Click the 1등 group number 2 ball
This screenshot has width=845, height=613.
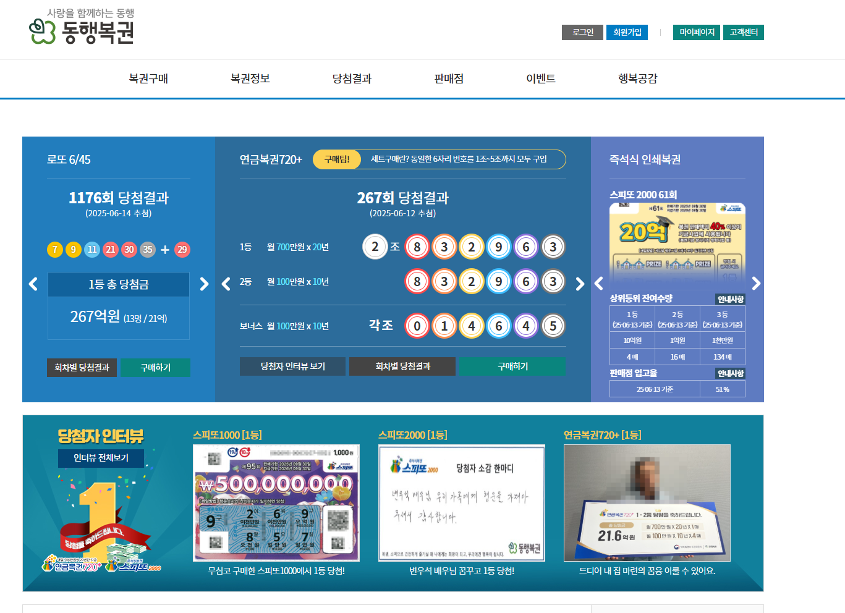[x=375, y=247]
